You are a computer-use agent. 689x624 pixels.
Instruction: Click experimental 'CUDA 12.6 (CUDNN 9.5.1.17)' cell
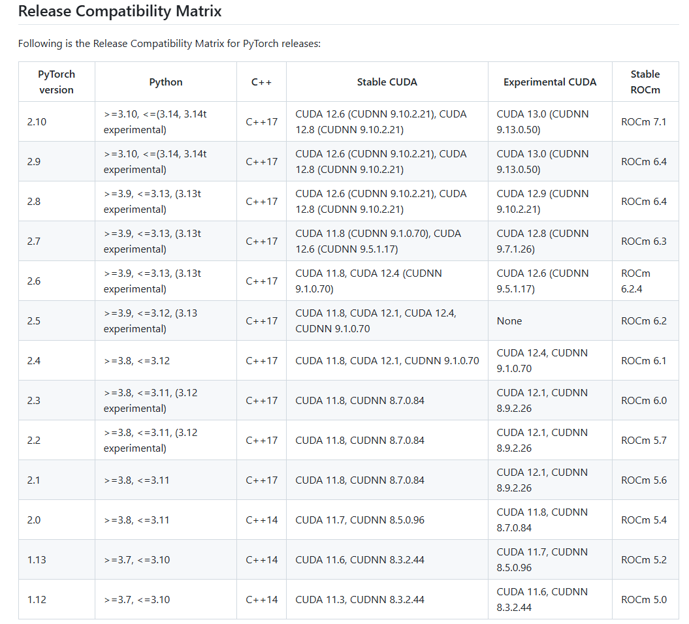tap(550, 281)
